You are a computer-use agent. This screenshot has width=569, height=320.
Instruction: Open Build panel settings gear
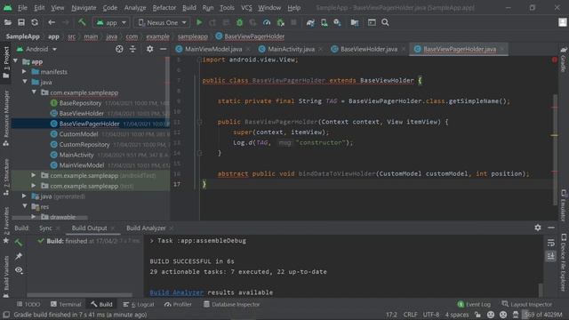coord(538,228)
